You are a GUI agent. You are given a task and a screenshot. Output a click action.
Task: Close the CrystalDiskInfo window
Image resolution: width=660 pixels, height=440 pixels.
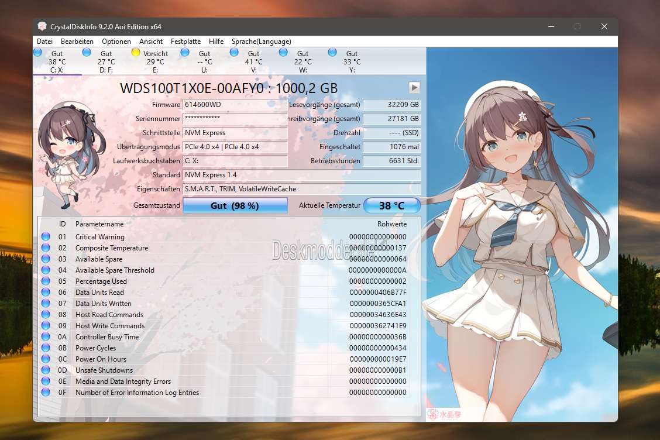pos(604,26)
